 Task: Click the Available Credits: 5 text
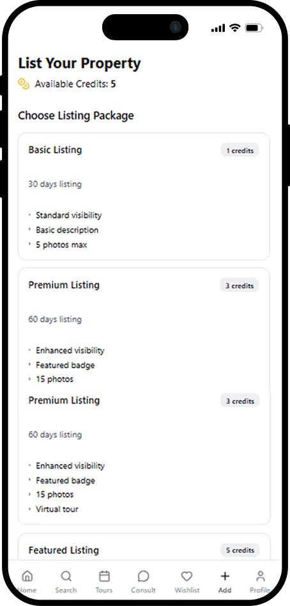[x=75, y=84]
